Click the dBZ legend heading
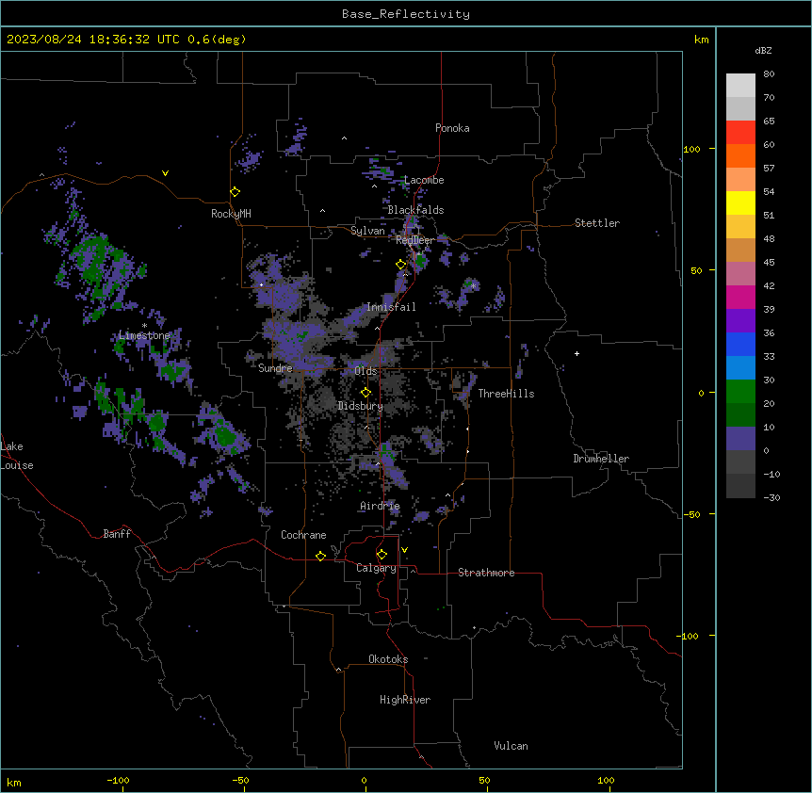Viewport: 812px width, 793px height. [763, 51]
